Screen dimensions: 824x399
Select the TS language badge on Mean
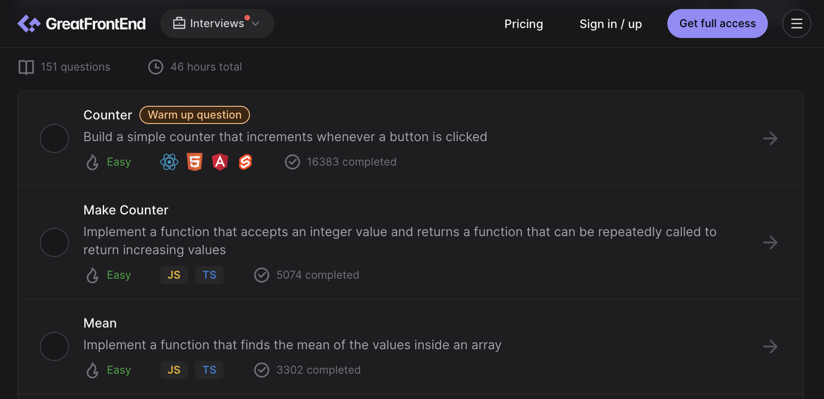click(x=209, y=370)
